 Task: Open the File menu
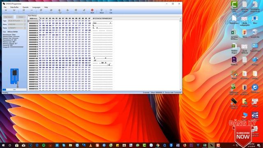pyautogui.click(x=5, y=7)
